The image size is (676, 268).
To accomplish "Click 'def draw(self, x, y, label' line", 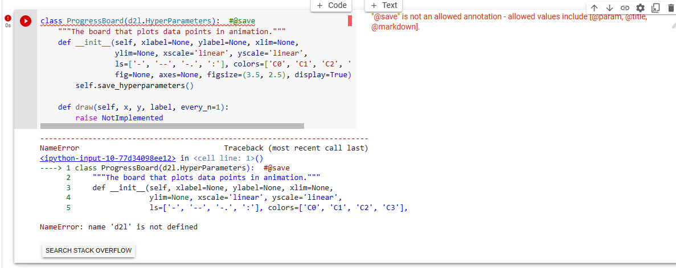I will click(143, 107).
